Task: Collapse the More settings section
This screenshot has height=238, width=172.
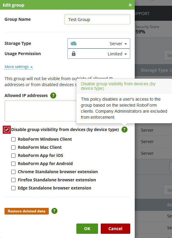Action: [x=19, y=67]
